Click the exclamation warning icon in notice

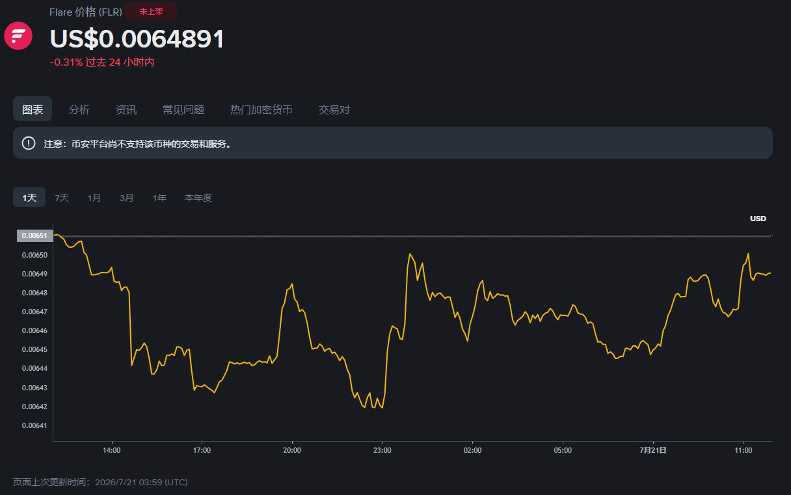(29, 143)
